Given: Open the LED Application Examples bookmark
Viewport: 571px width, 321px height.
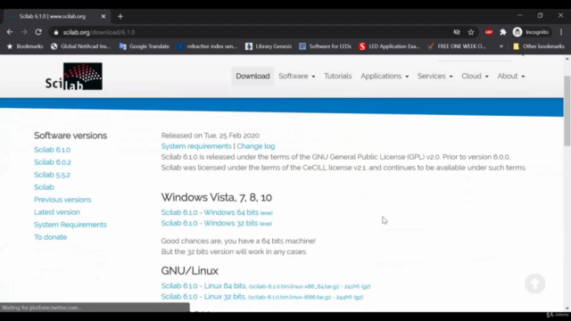Looking at the screenshot, I should point(389,46).
